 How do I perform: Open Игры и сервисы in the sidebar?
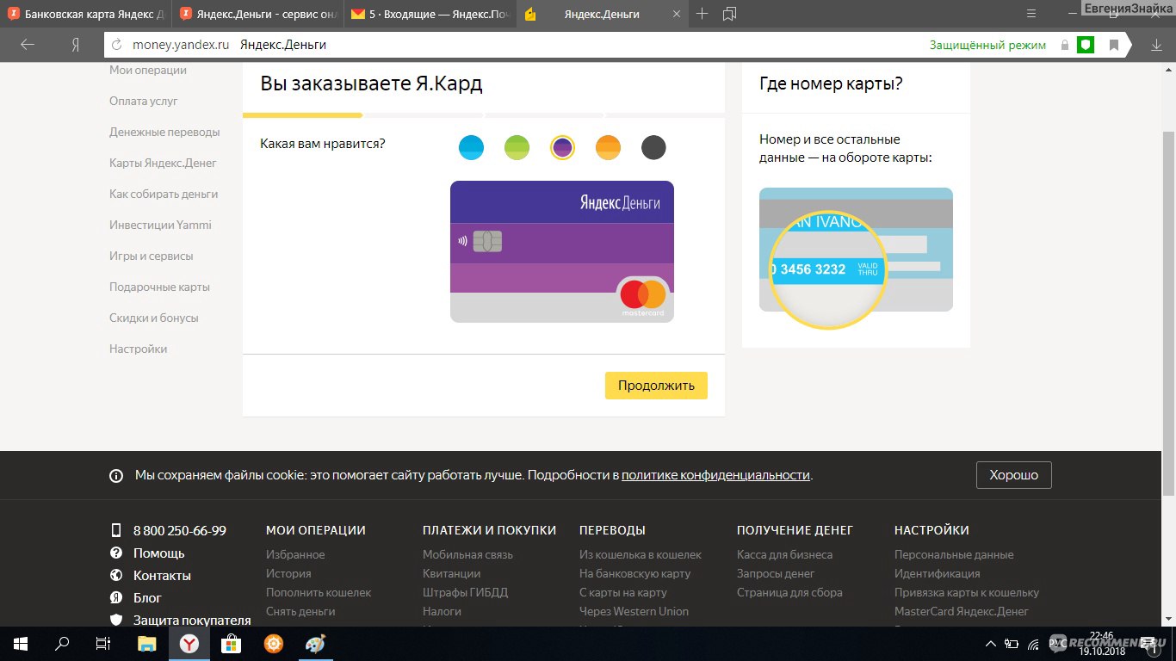point(152,256)
